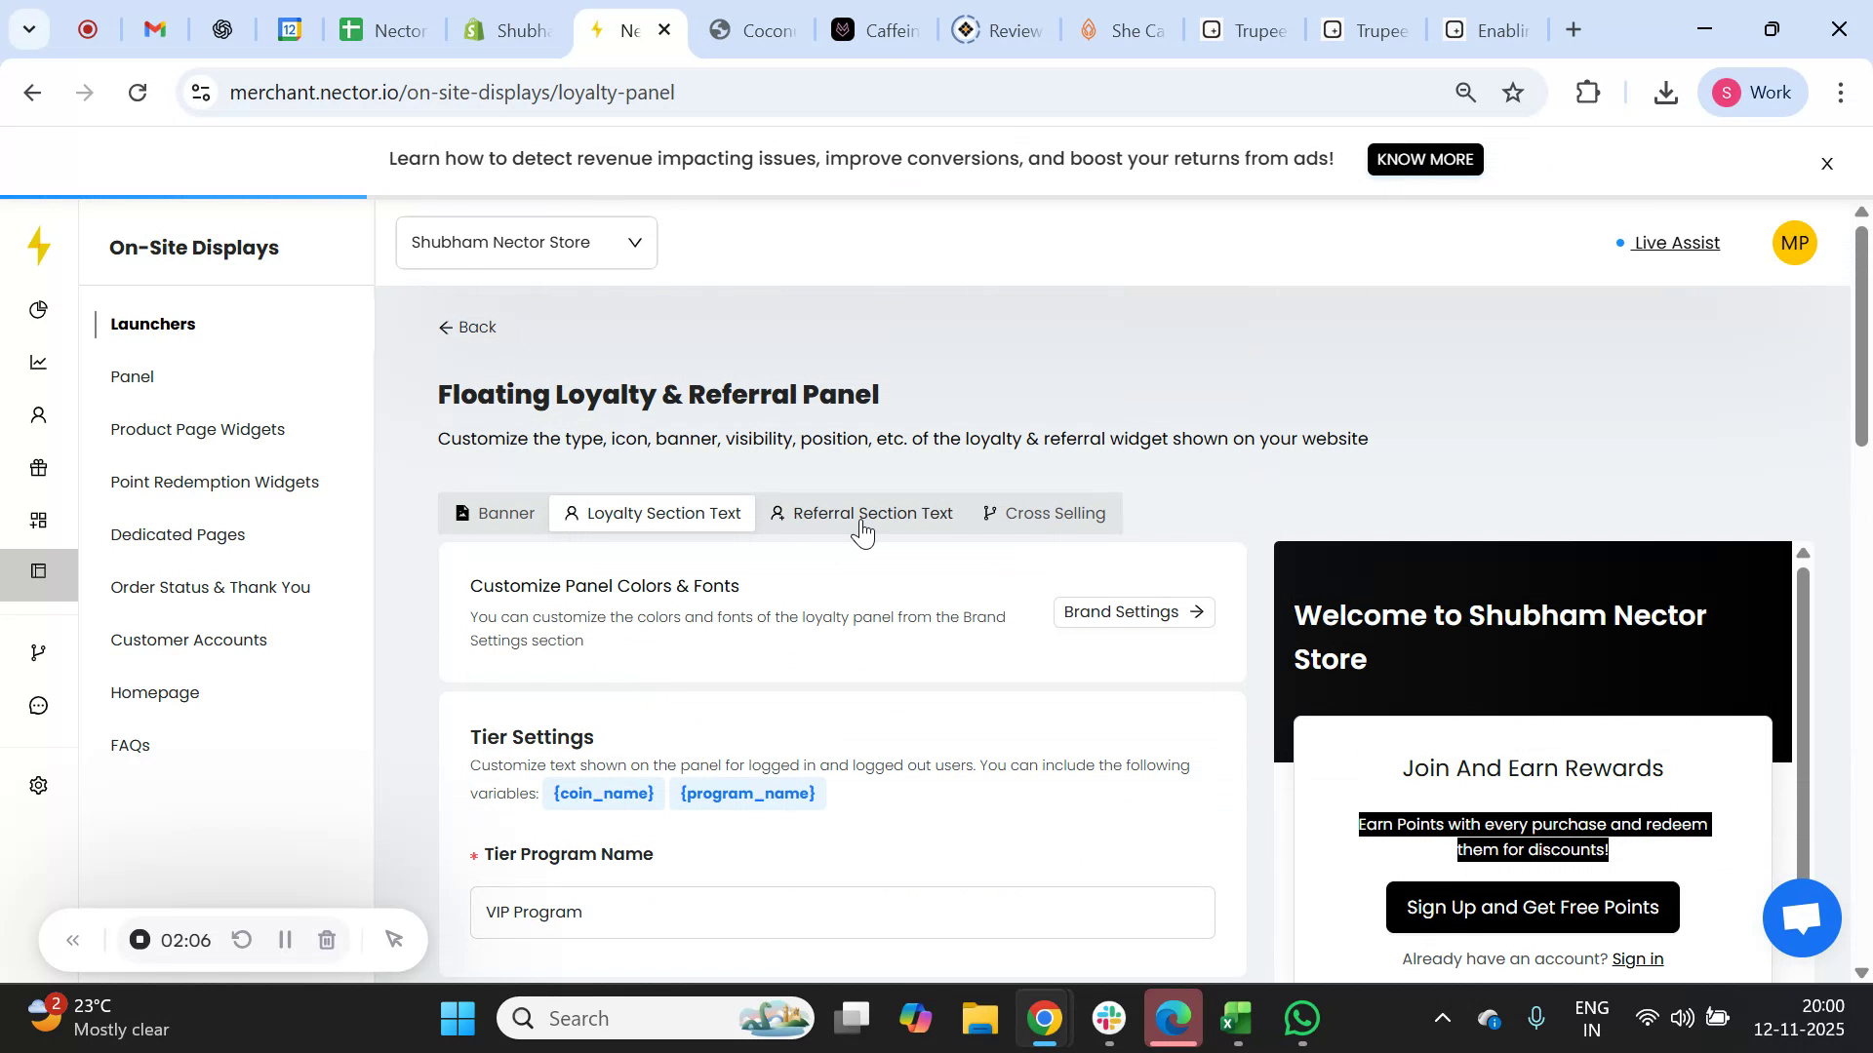The height and width of the screenshot is (1053, 1873).
Task: Open the downloads icon in Chrome toolbar
Action: 1665,92
